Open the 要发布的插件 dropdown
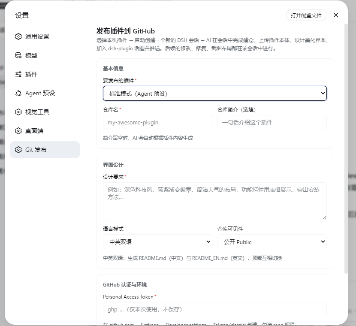 point(215,94)
